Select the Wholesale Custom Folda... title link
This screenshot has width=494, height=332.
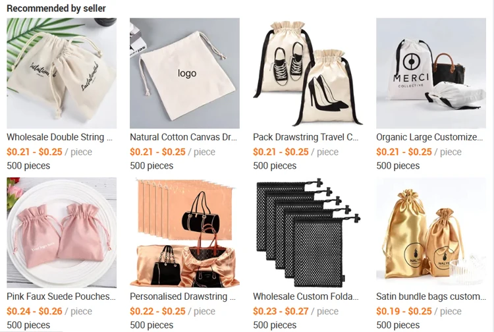(306, 296)
